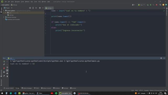Click the trash Clear All icon
Viewport: 168px width, 95px height.
(7, 76)
